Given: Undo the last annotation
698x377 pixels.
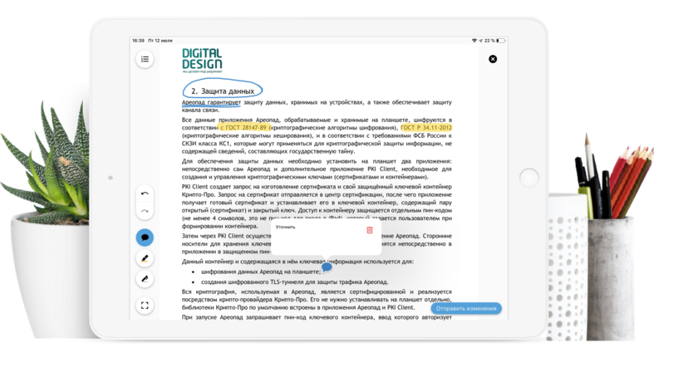Looking at the screenshot, I should [145, 193].
